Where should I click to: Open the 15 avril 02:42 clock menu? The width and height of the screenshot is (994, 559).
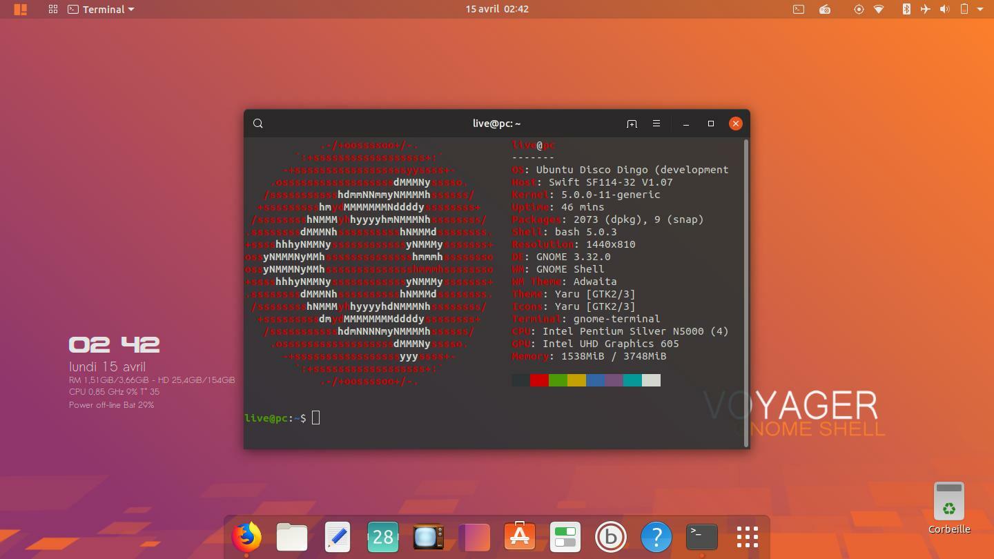click(497, 9)
